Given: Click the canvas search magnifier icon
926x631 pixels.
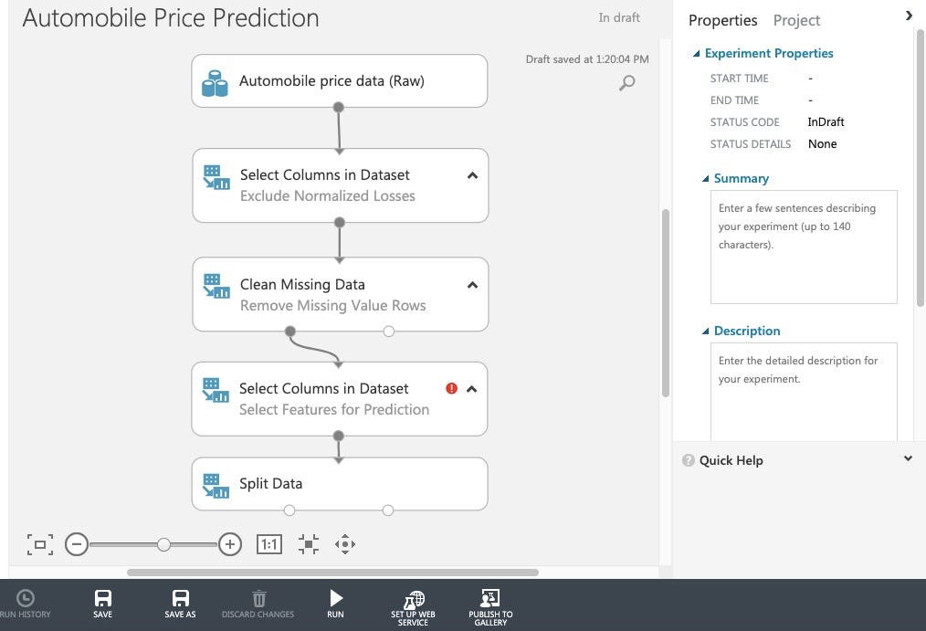Looking at the screenshot, I should (x=627, y=83).
